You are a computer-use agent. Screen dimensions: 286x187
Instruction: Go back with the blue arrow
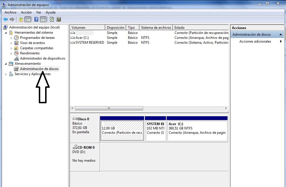coord(5,19)
